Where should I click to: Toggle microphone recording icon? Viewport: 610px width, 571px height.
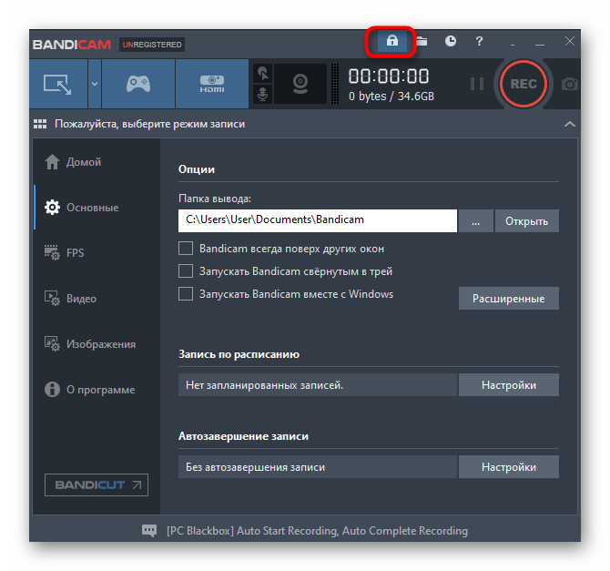[x=262, y=94]
